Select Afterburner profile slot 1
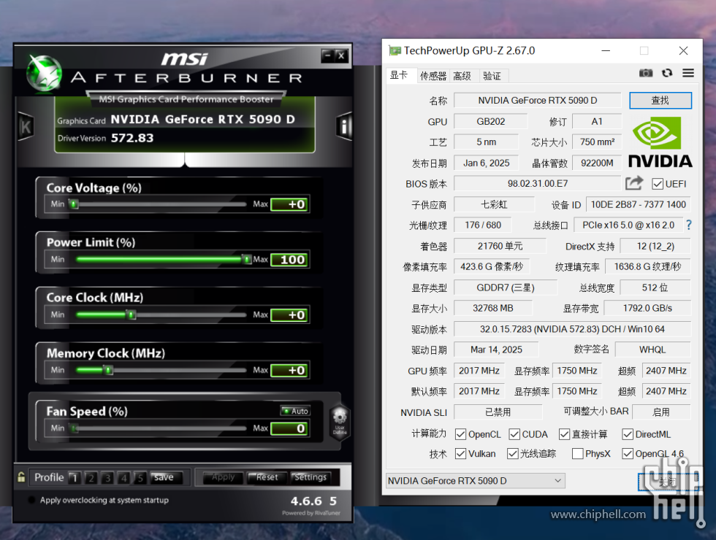This screenshot has height=540, width=716. coord(75,477)
